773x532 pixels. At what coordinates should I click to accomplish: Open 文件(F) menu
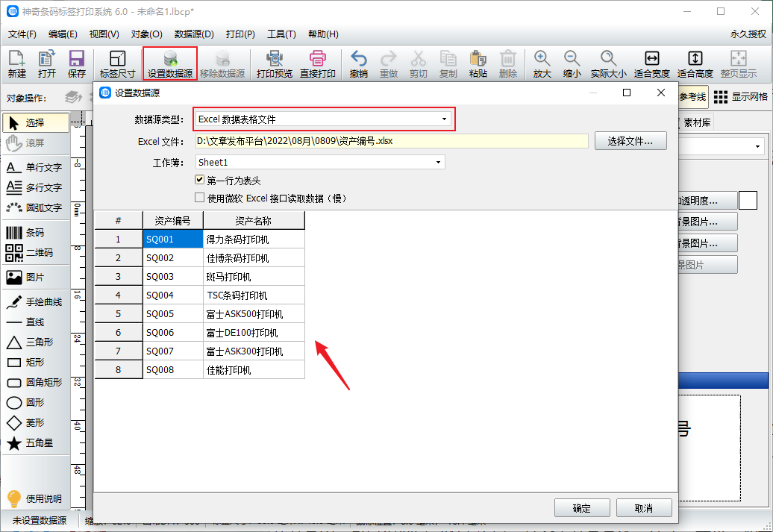[x=22, y=34]
